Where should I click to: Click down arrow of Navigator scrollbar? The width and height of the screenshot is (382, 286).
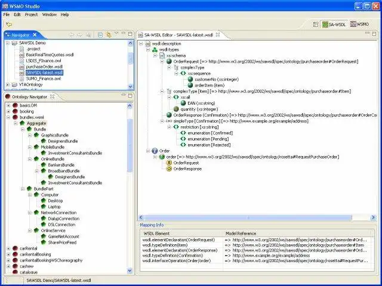point(130,86)
